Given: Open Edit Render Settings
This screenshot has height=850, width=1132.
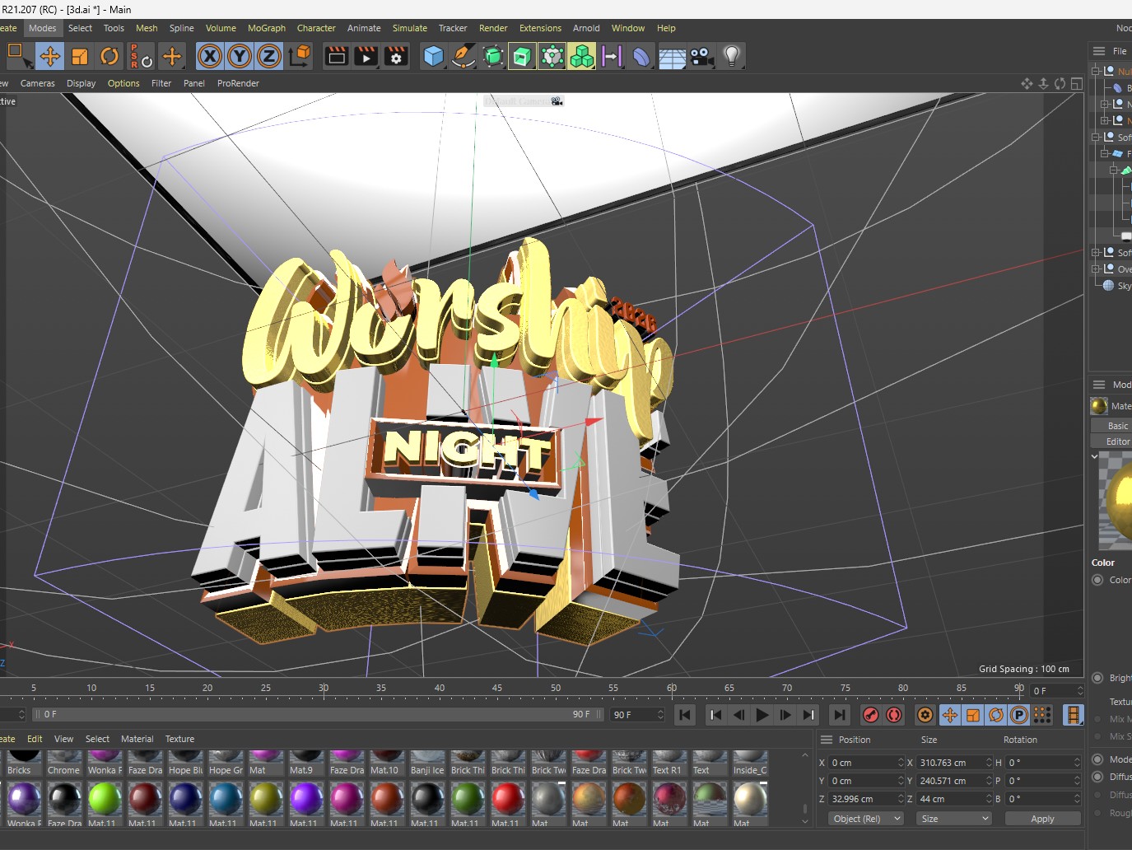Looking at the screenshot, I should pyautogui.click(x=396, y=56).
